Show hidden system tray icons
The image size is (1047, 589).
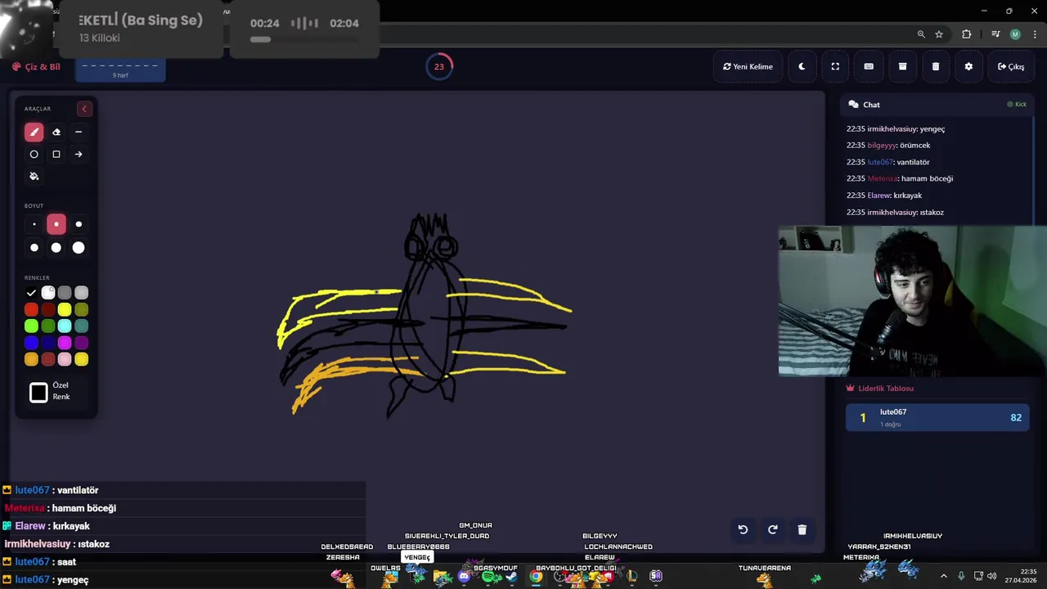point(943,576)
